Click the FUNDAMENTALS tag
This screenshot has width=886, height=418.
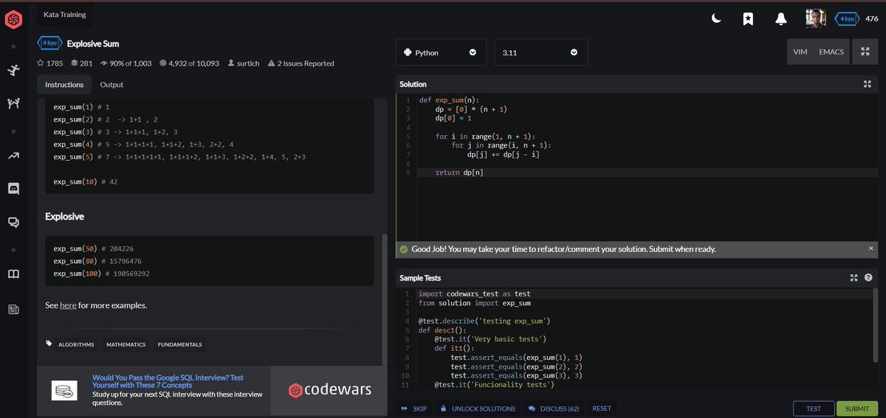[179, 345]
